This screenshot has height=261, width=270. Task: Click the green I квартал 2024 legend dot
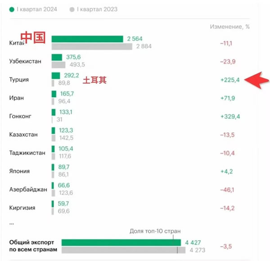pos(12,9)
